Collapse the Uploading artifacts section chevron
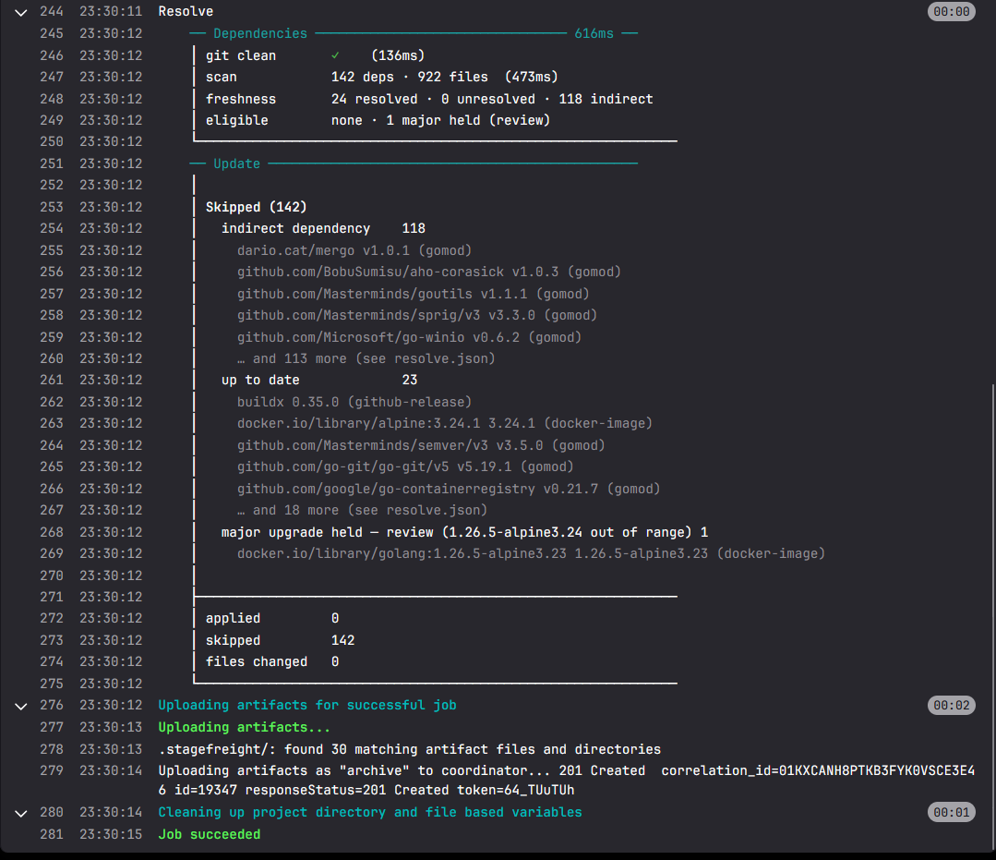This screenshot has width=996, height=860. [21, 706]
